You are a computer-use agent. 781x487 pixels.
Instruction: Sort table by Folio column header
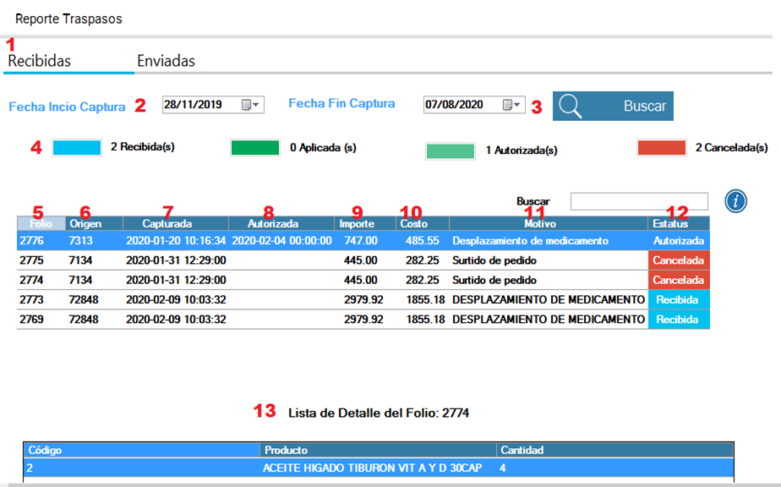[41, 224]
